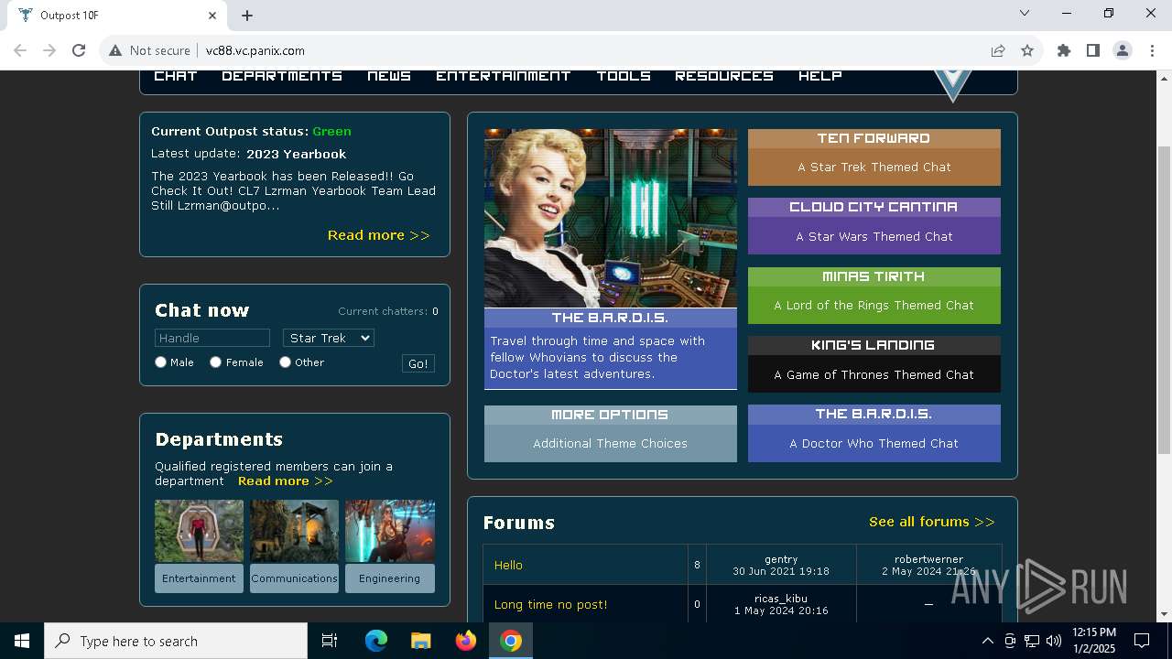
Task: Close the Outpost 10F tab
Action: click(x=212, y=15)
